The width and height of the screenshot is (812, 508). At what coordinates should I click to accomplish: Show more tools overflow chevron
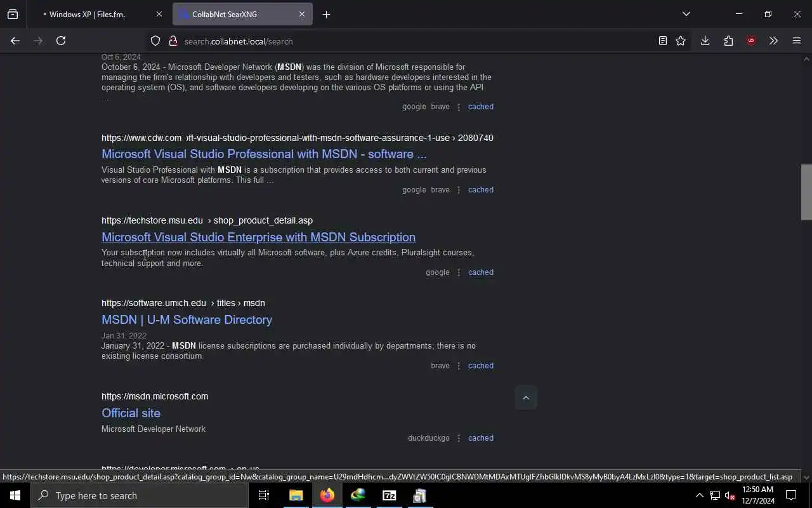pyautogui.click(x=773, y=41)
